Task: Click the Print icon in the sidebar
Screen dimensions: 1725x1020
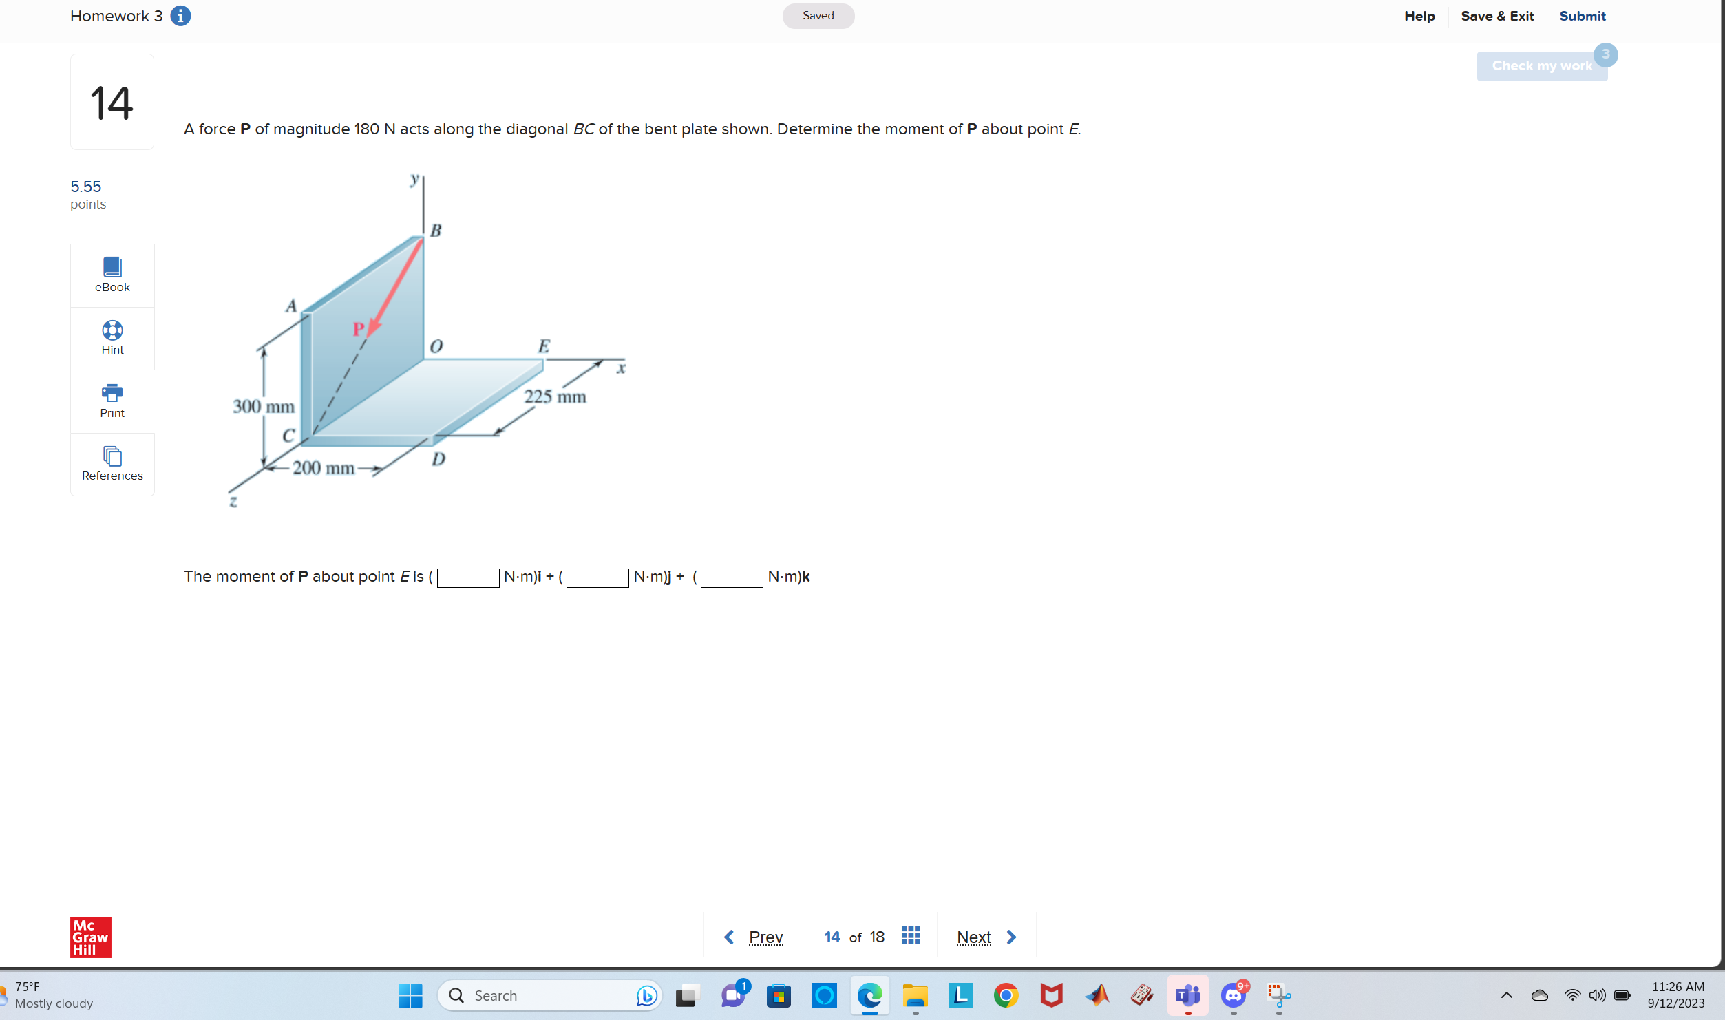Action: coord(112,394)
